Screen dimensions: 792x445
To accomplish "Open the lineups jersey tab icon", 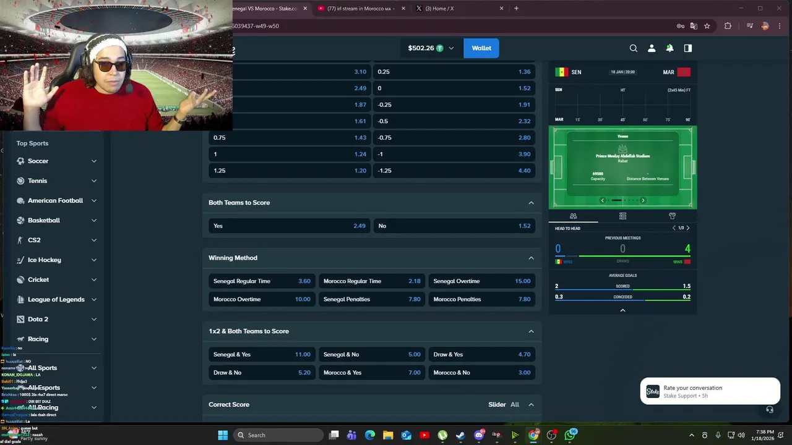I will [x=672, y=216].
